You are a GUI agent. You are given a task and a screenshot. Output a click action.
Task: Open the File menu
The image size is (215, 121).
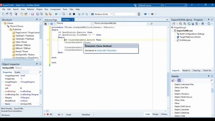pyautogui.click(x=4, y=9)
